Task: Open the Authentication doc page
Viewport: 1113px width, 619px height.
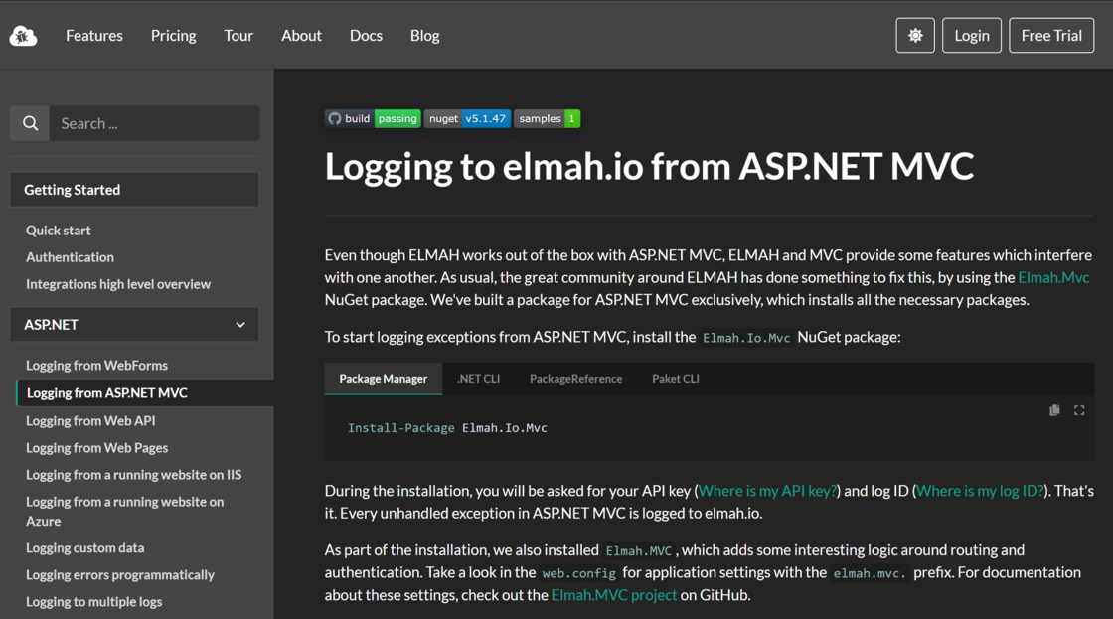Action: (70, 257)
